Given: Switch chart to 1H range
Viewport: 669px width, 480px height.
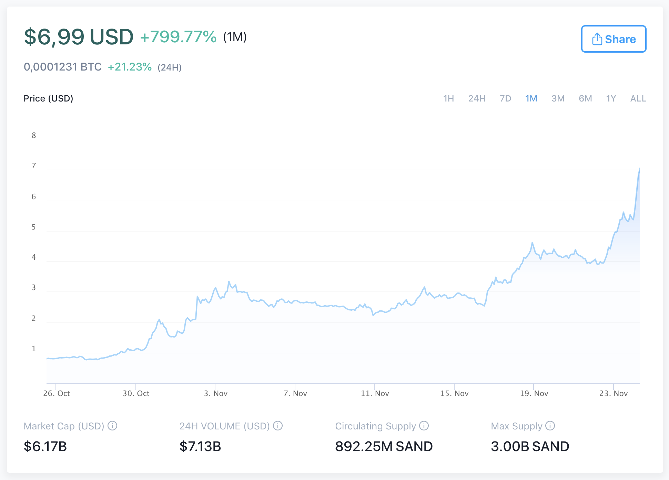Looking at the screenshot, I should click(448, 98).
